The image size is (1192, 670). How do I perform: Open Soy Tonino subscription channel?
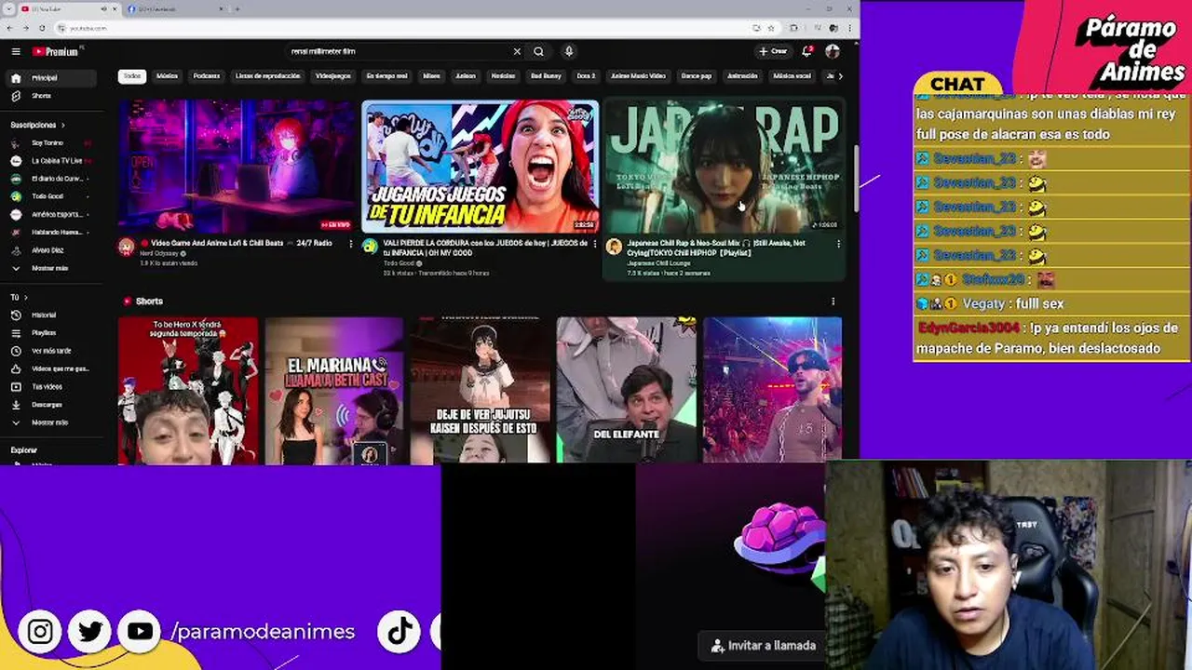pos(51,143)
